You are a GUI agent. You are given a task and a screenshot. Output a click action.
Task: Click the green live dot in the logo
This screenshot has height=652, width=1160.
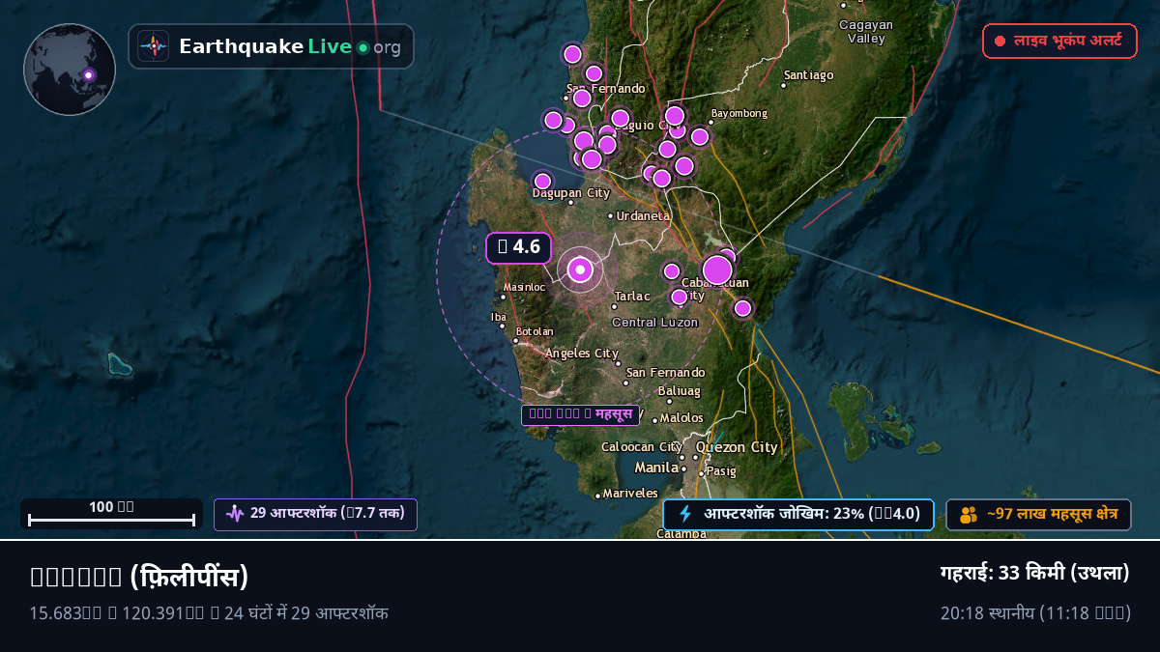(362, 47)
